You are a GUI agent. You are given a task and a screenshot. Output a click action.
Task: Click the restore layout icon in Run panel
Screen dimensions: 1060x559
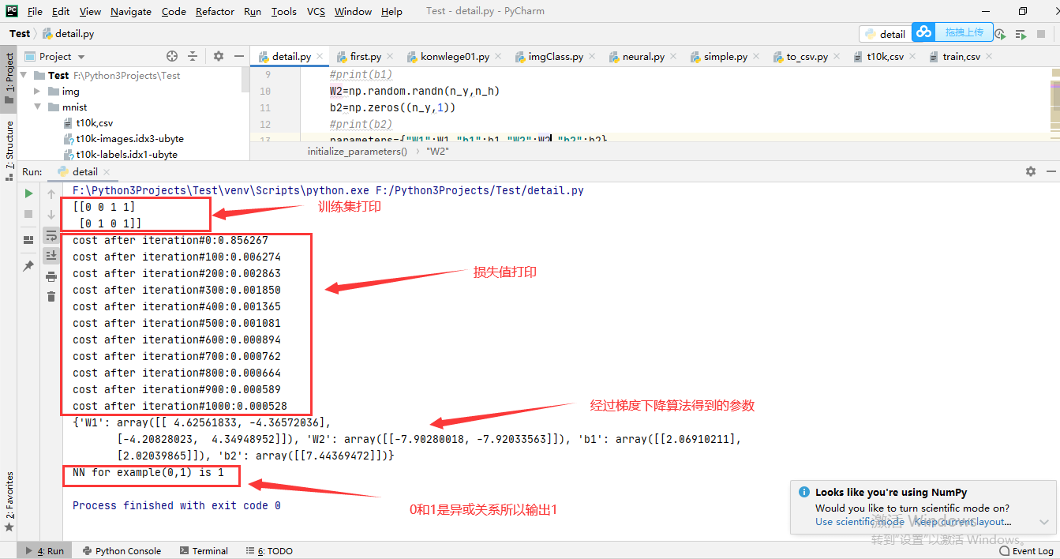[28, 239]
